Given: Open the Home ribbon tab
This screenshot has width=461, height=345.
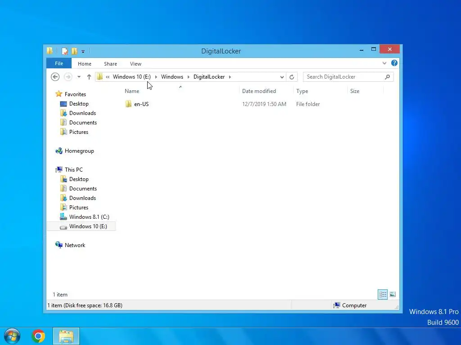Looking at the screenshot, I should pos(84,64).
